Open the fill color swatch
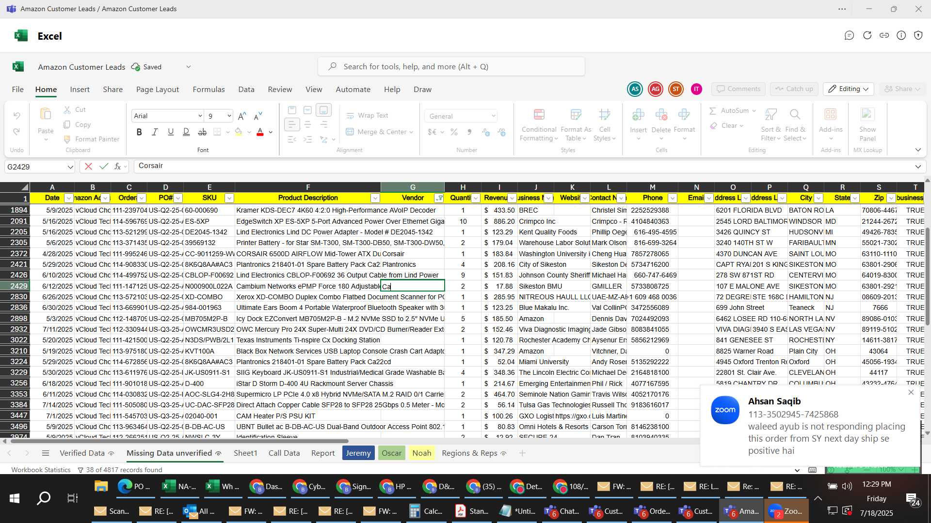The image size is (931, 523). [239, 132]
